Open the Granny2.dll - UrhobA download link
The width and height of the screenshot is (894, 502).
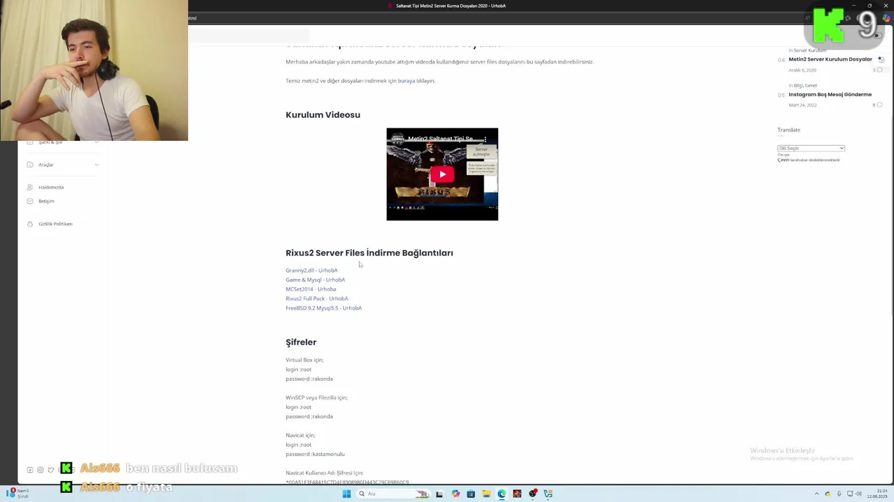tap(312, 271)
